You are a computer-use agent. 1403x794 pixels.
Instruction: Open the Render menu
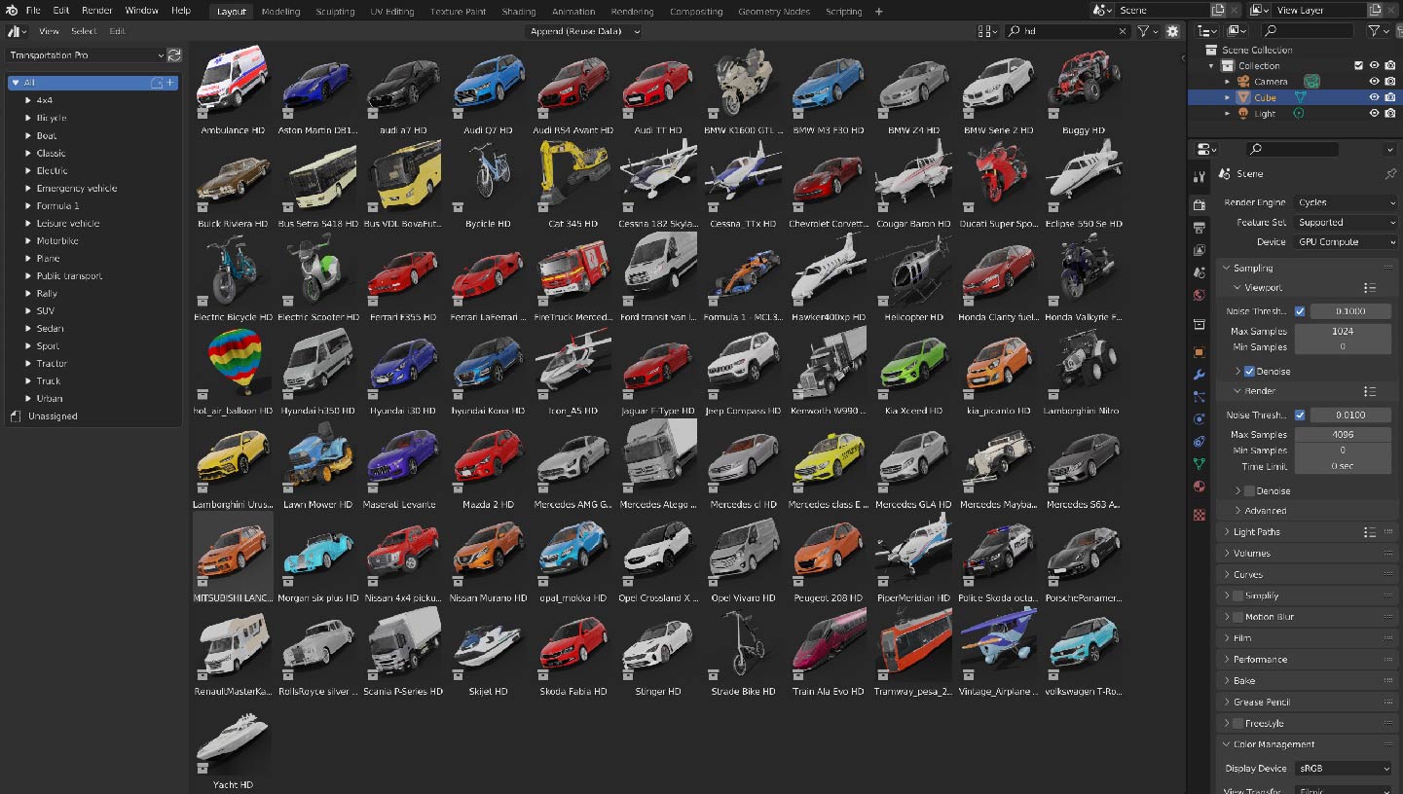click(x=96, y=11)
